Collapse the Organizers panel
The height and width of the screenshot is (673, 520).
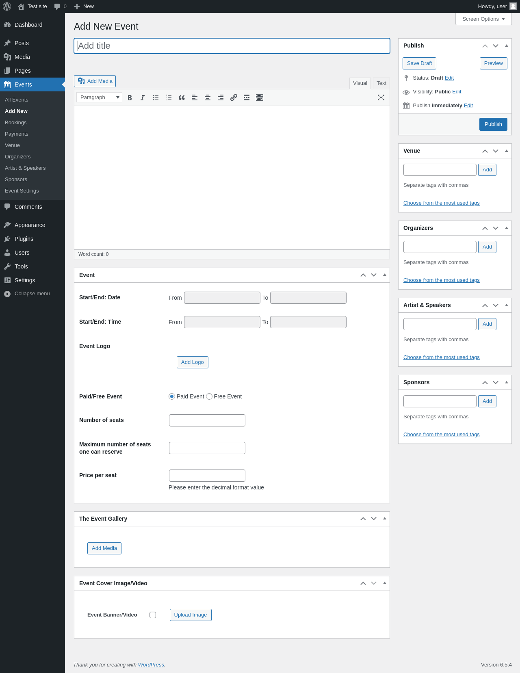coord(507,228)
